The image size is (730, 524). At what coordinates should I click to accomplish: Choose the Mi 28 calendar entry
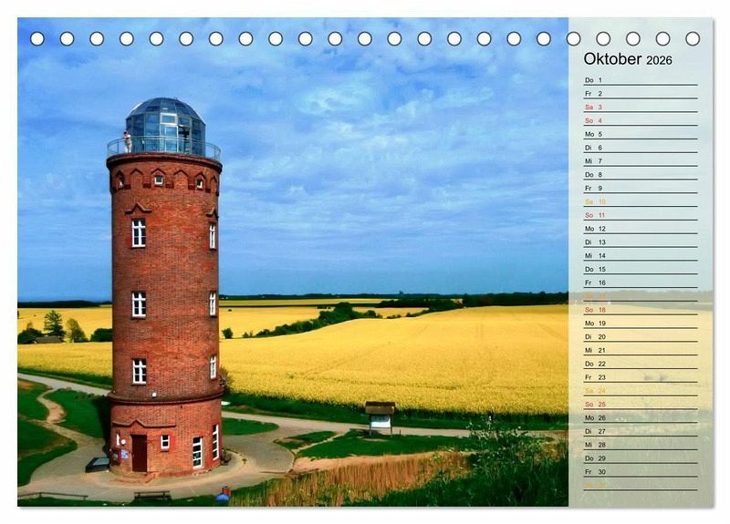[640, 445]
